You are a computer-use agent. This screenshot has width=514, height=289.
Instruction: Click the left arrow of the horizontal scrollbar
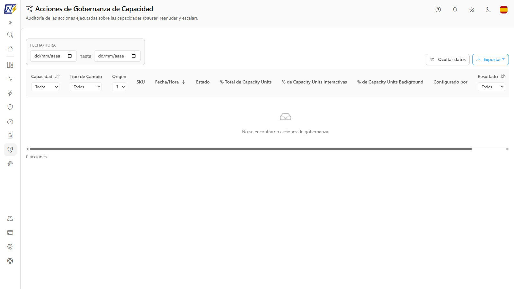pos(28,149)
